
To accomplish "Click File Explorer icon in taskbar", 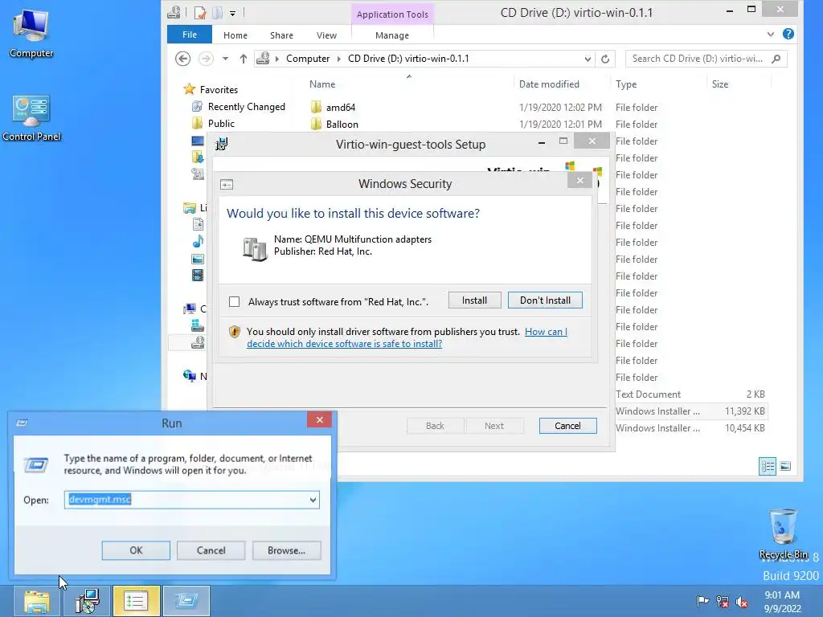I will tap(36, 601).
